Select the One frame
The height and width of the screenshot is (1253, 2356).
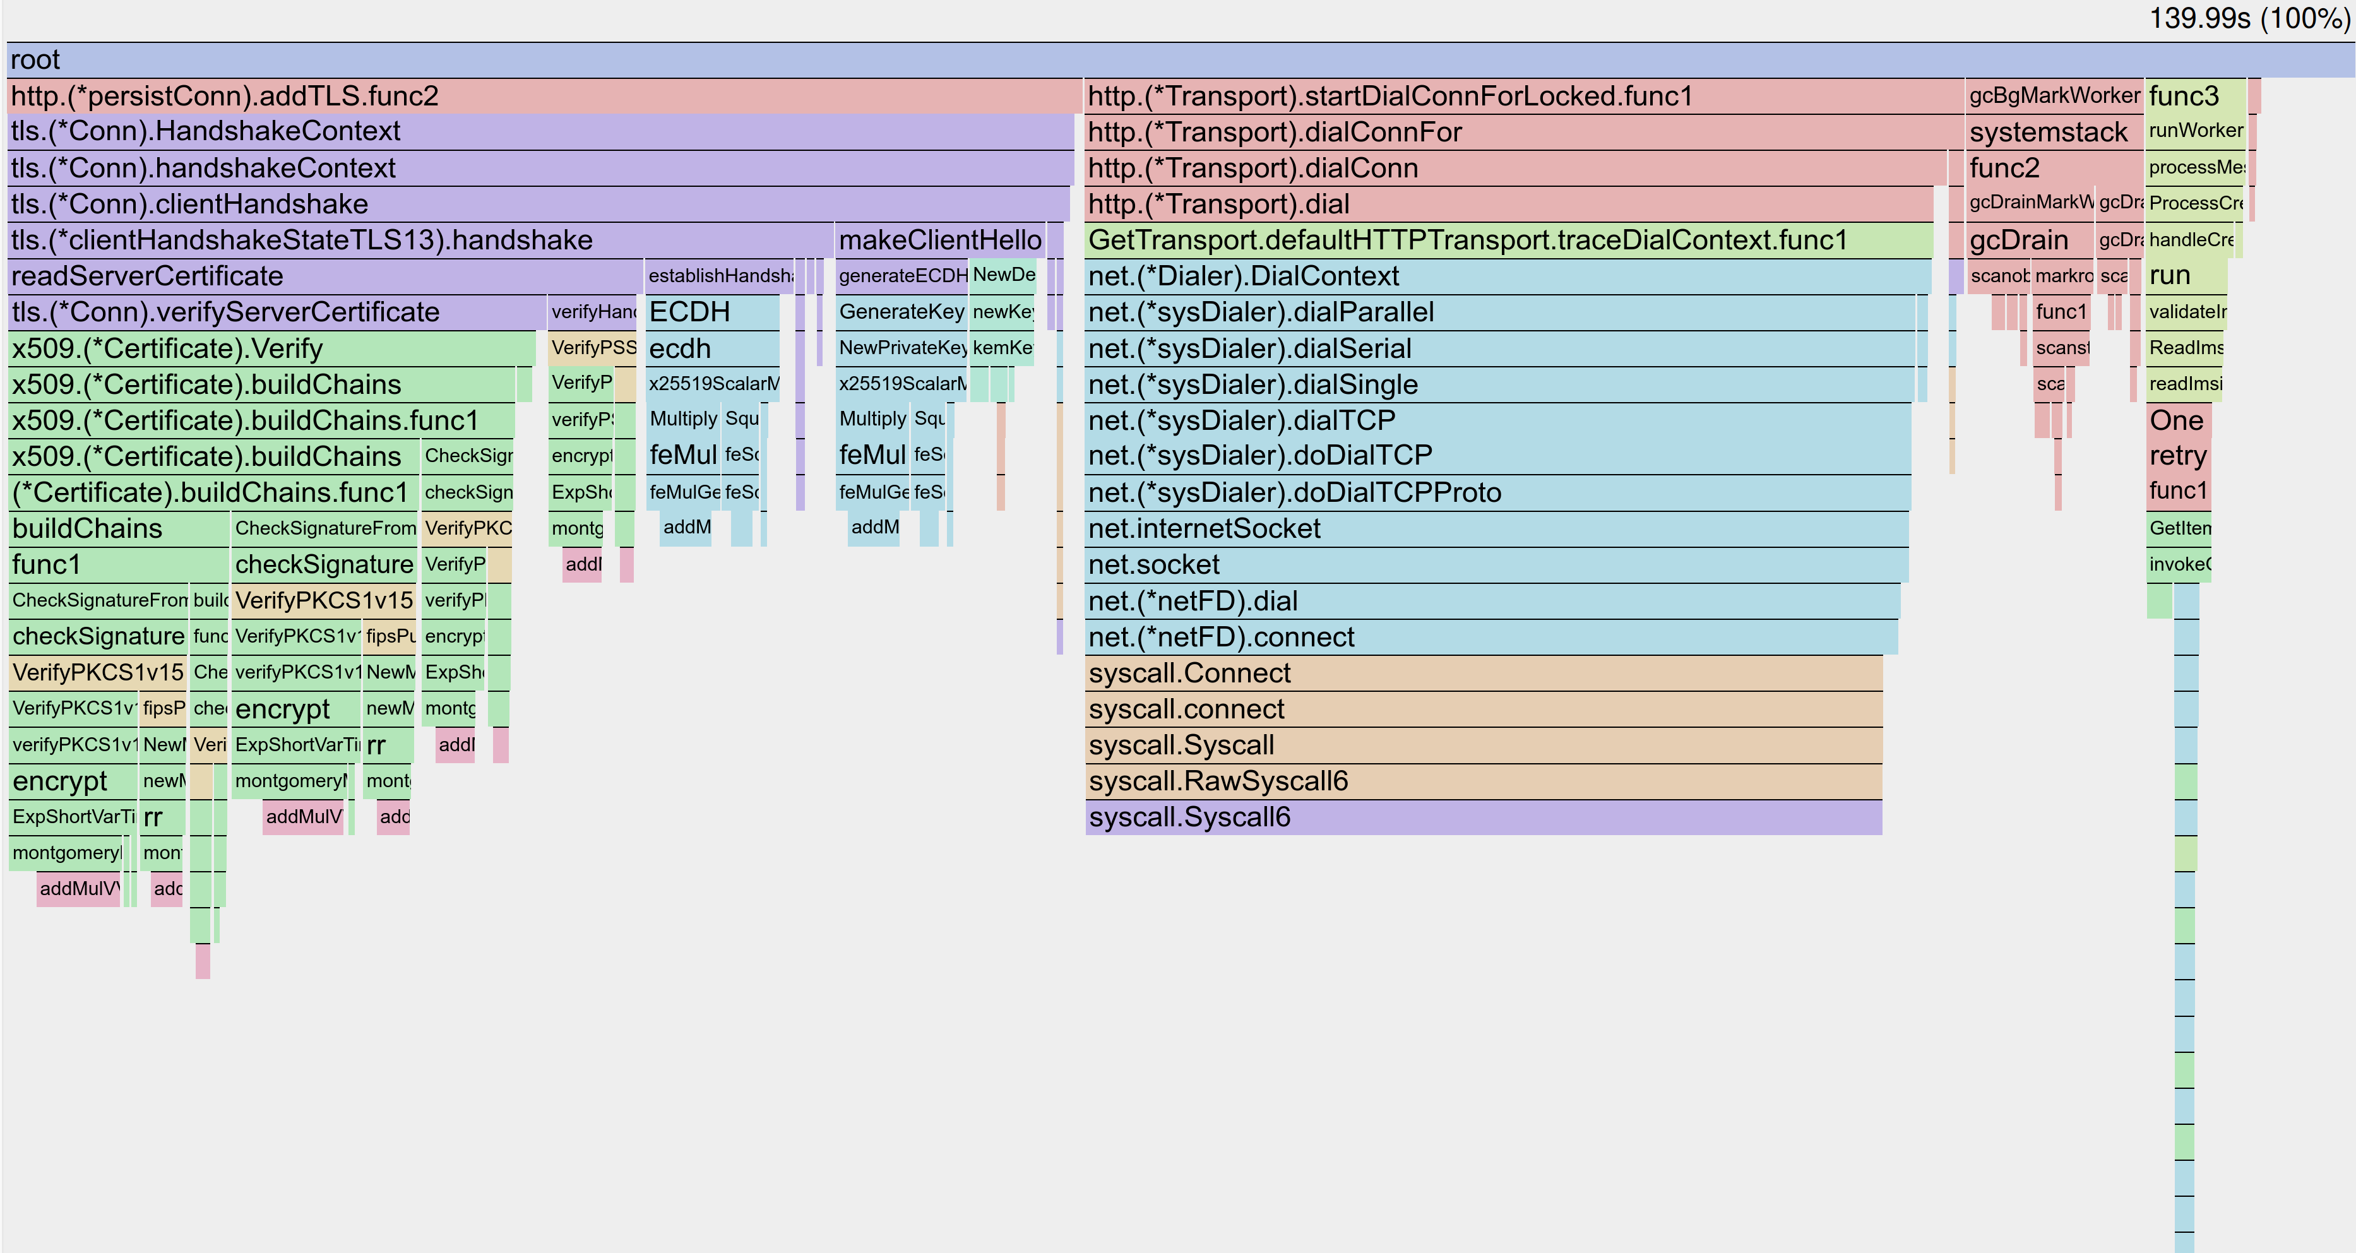[2179, 420]
